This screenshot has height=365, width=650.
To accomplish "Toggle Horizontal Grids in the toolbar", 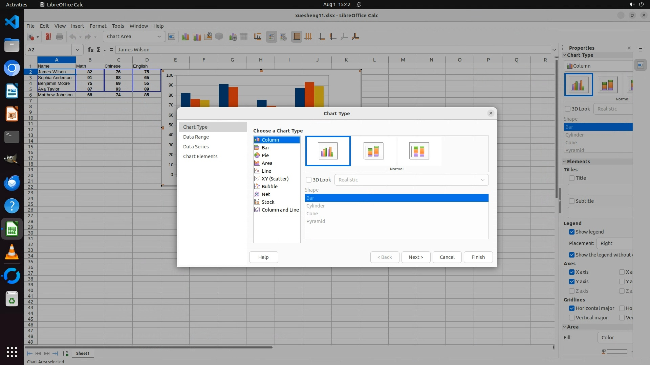I will coord(297,37).
